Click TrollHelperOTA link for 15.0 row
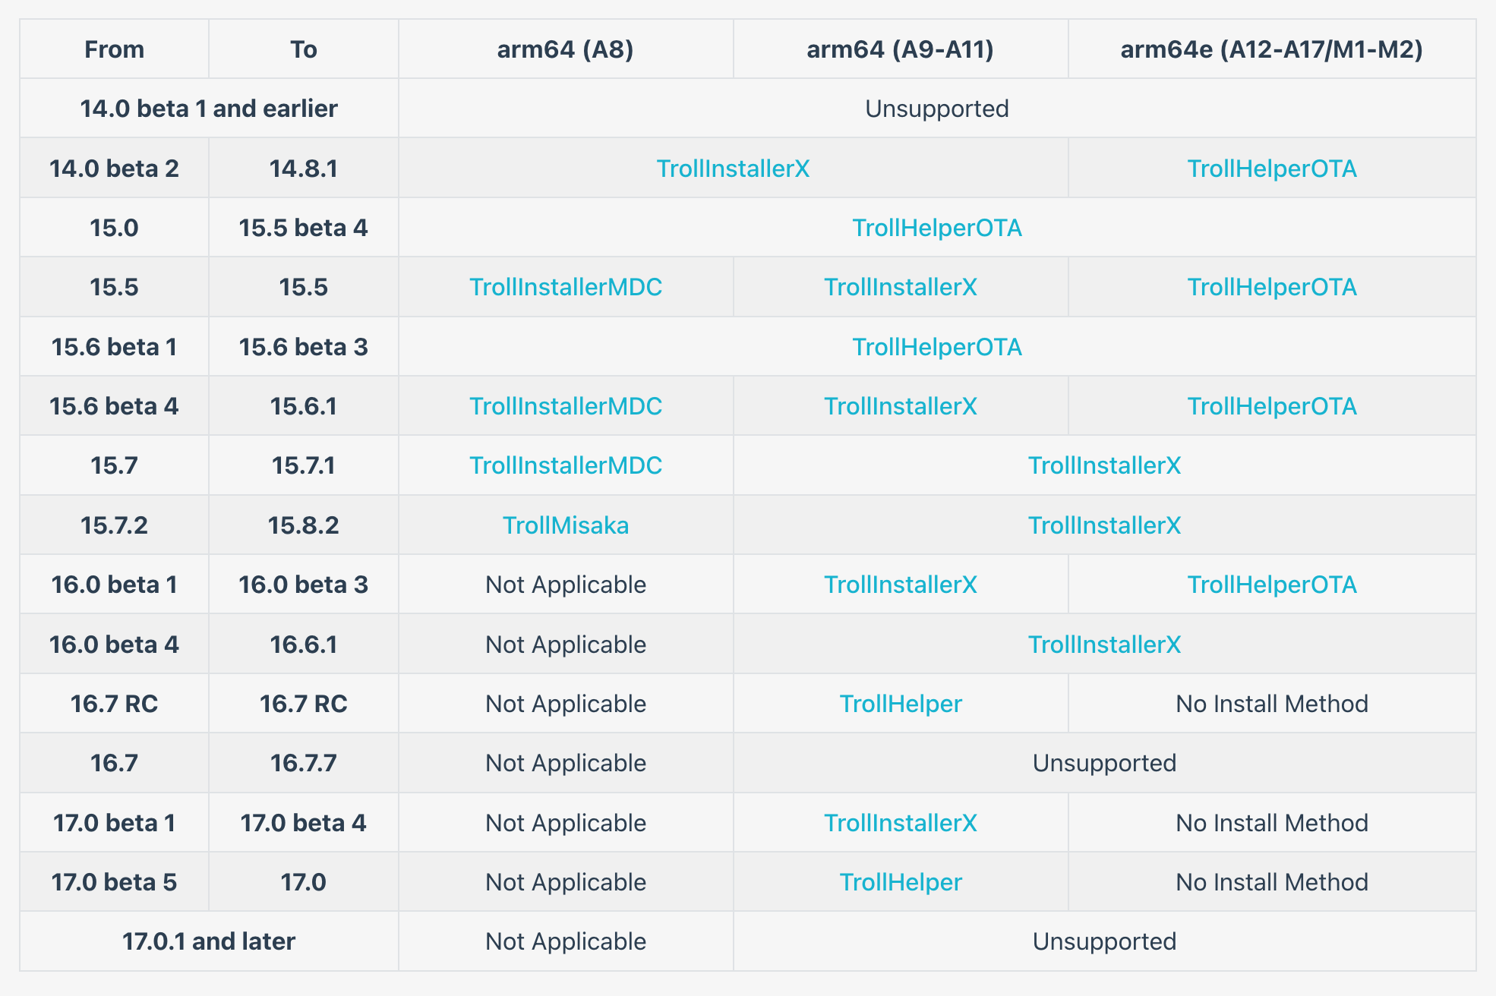 tap(937, 228)
